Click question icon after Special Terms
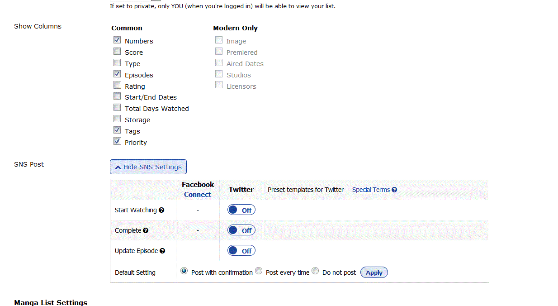 394,190
